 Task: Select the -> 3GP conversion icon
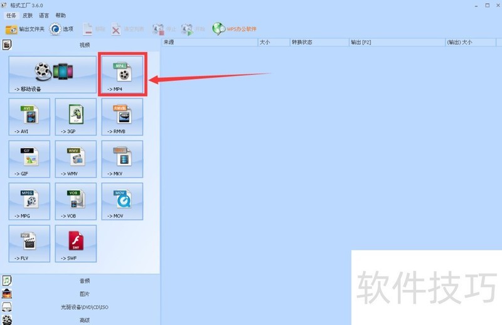pyautogui.click(x=76, y=117)
